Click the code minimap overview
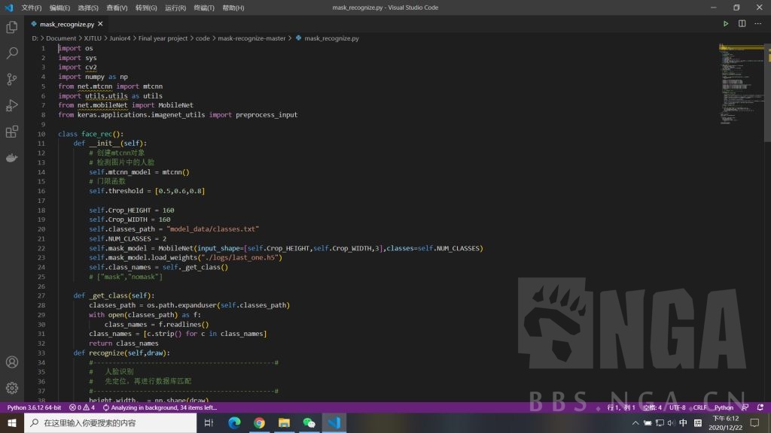The width and height of the screenshot is (771, 433). tap(742, 83)
